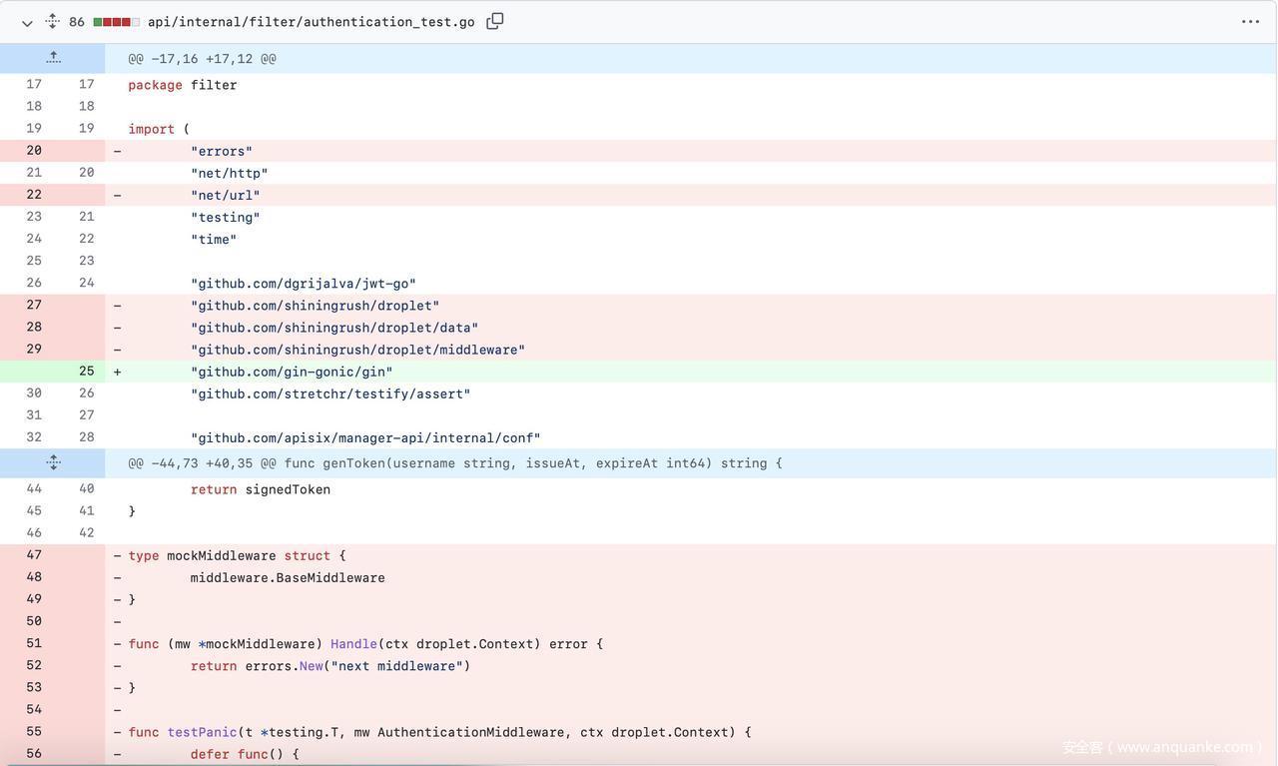This screenshot has height=766, width=1278.
Task: Select deleted line number 20
Action: [x=34, y=151]
